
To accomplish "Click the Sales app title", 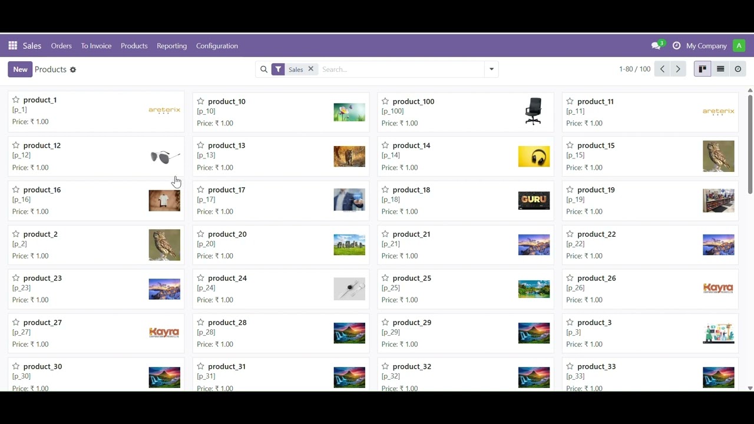I will pos(32,46).
